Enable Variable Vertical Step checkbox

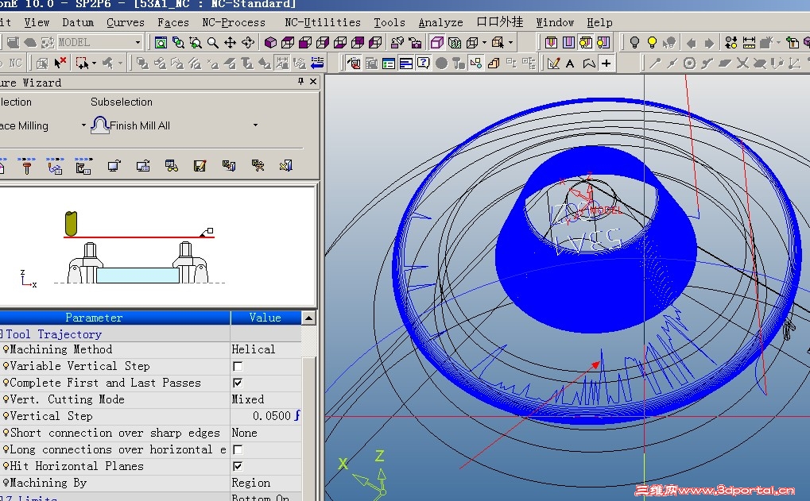point(238,367)
